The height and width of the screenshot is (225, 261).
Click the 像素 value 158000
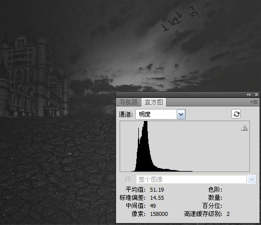point(159,214)
